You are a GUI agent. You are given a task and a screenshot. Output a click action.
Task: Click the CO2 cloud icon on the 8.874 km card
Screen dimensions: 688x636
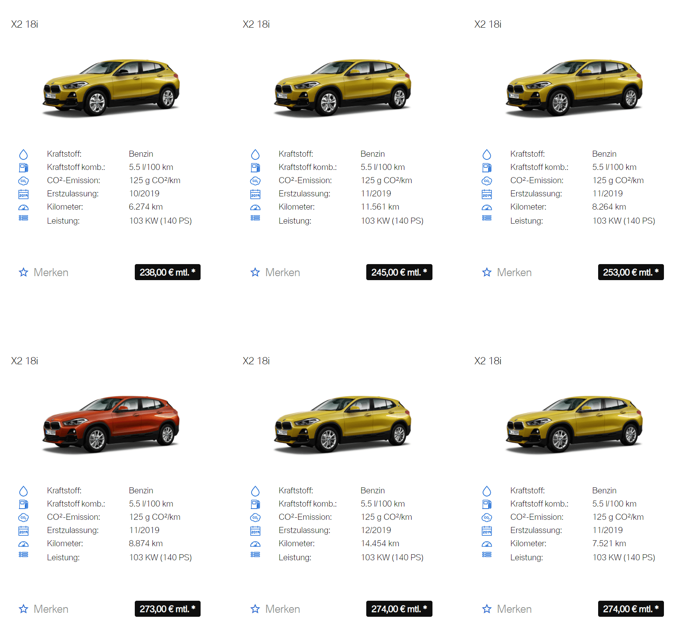24,517
